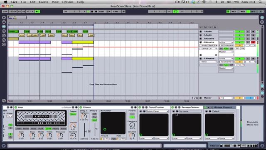Toggle 2 Audio track activator
This screenshot has height=150, width=266.
pyautogui.click(x=239, y=35)
